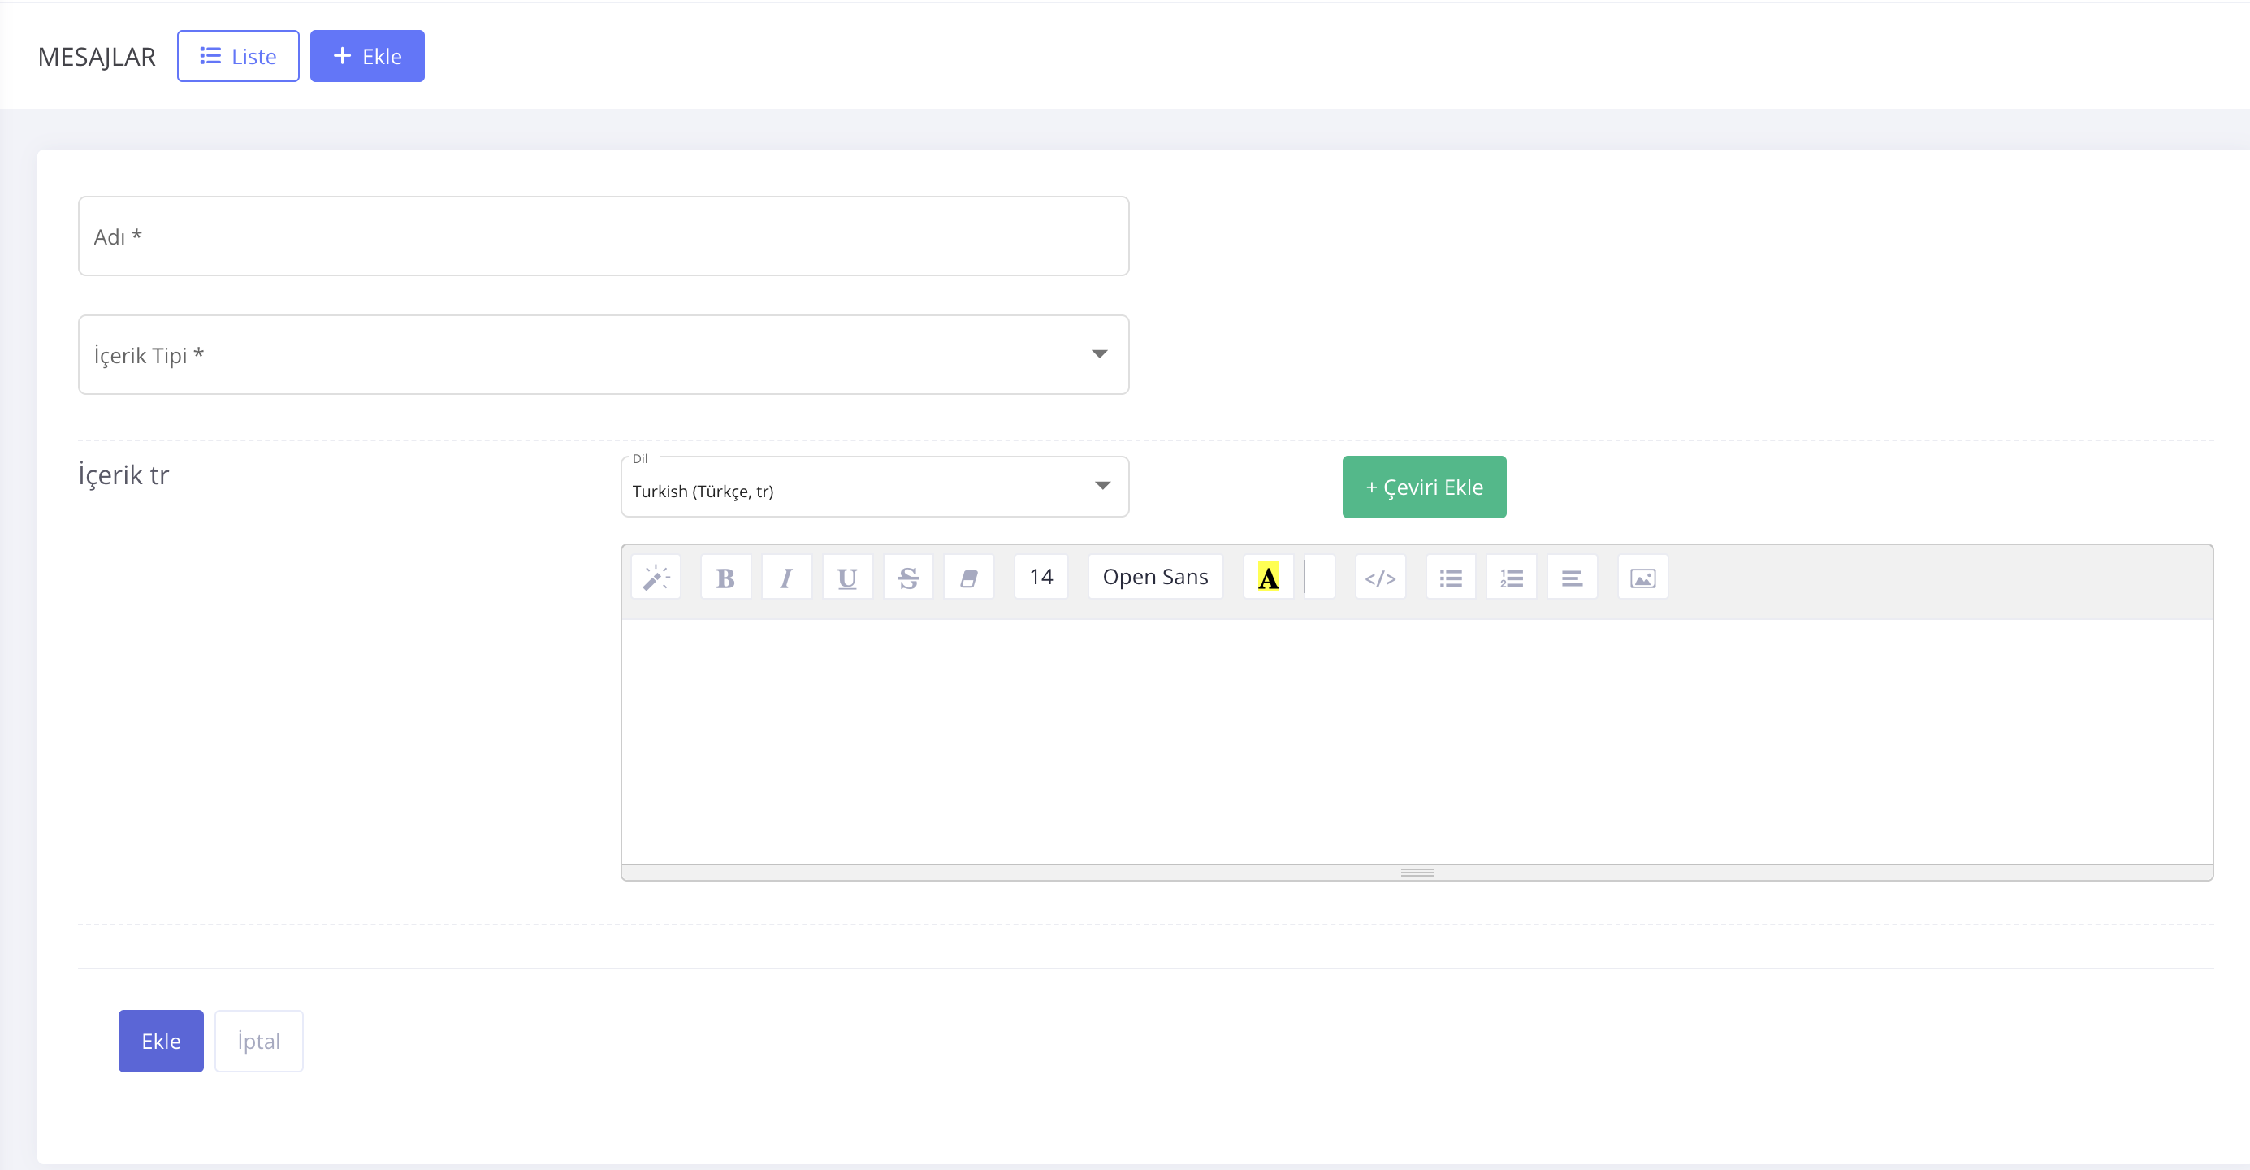This screenshot has width=2250, height=1170.
Task: Open the Open Sans font family list
Action: 1155,578
